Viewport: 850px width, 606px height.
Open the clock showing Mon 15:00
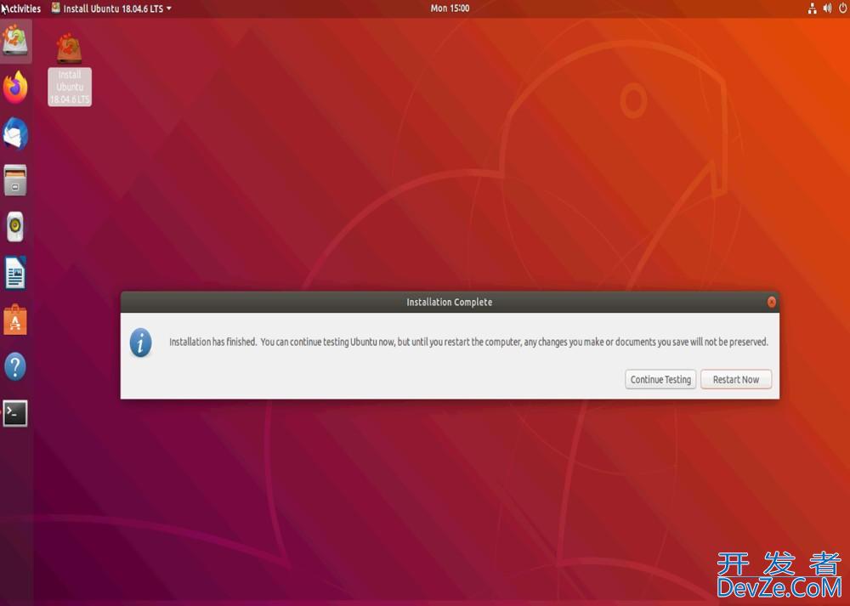(x=450, y=8)
